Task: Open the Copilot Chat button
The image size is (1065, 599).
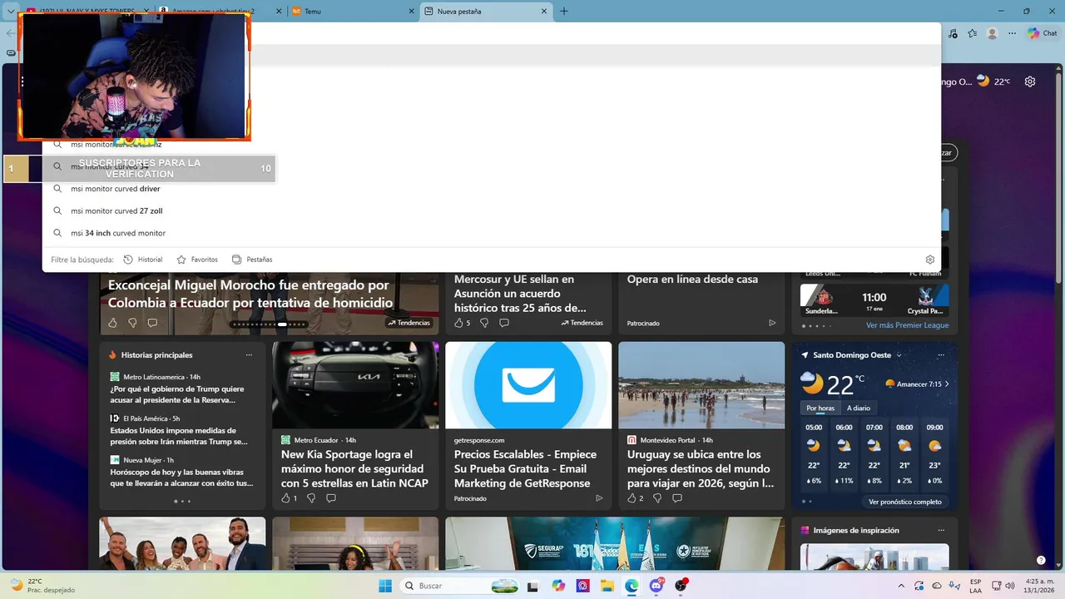Action: pos(1043,33)
